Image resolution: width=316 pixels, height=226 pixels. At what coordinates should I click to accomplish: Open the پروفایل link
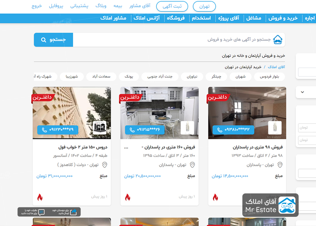pos(56,6)
